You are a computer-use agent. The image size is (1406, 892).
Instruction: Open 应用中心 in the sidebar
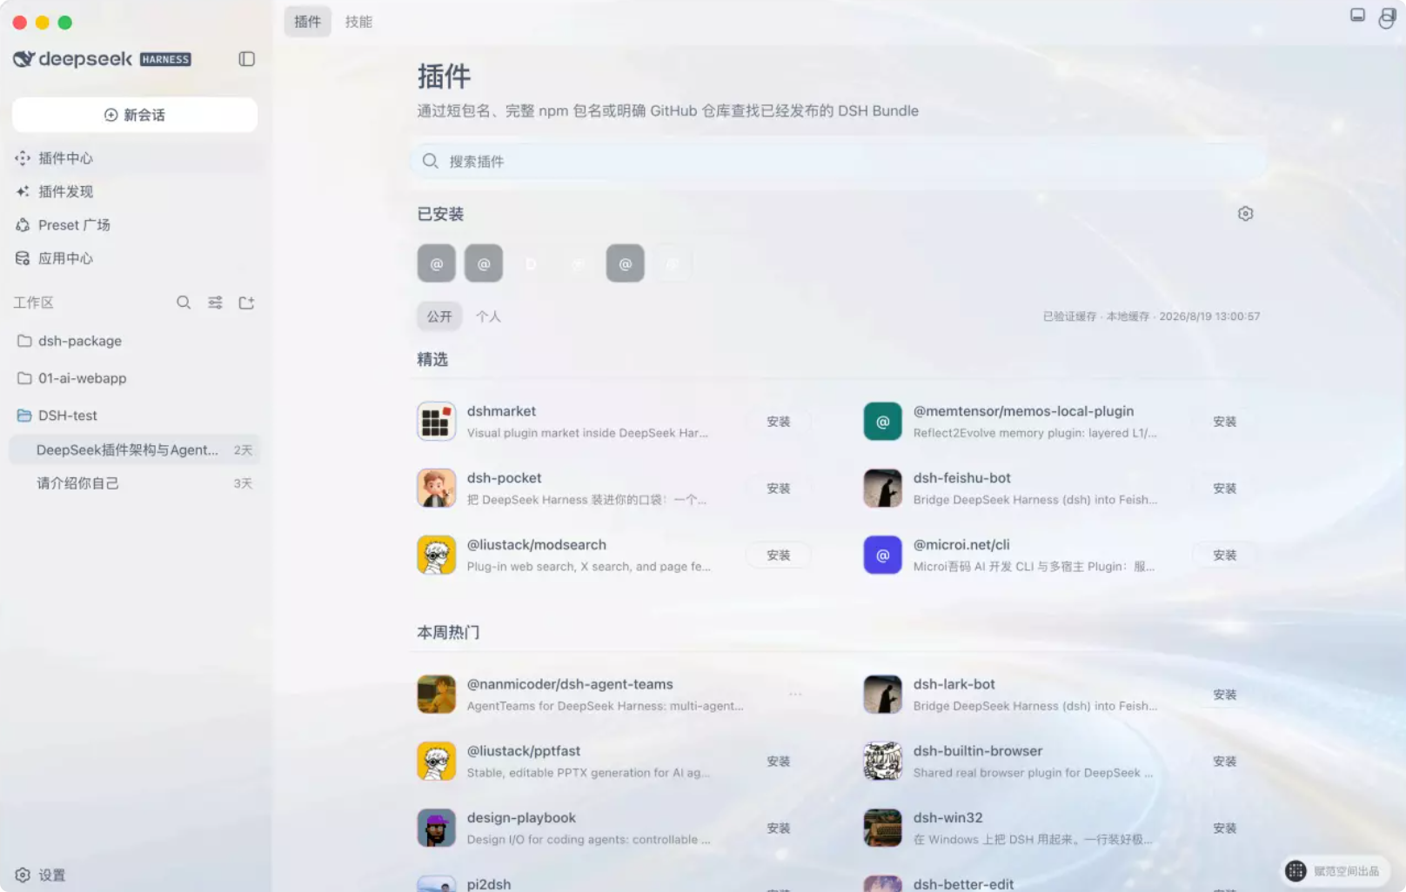point(135,258)
